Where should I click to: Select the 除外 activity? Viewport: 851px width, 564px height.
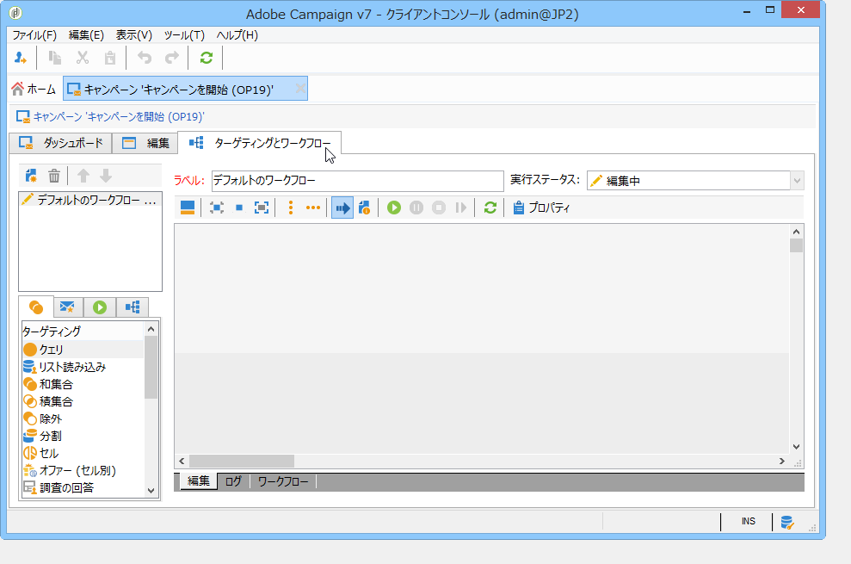coord(83,419)
